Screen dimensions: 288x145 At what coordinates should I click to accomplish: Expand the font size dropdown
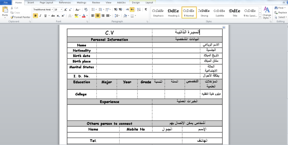[62, 10]
